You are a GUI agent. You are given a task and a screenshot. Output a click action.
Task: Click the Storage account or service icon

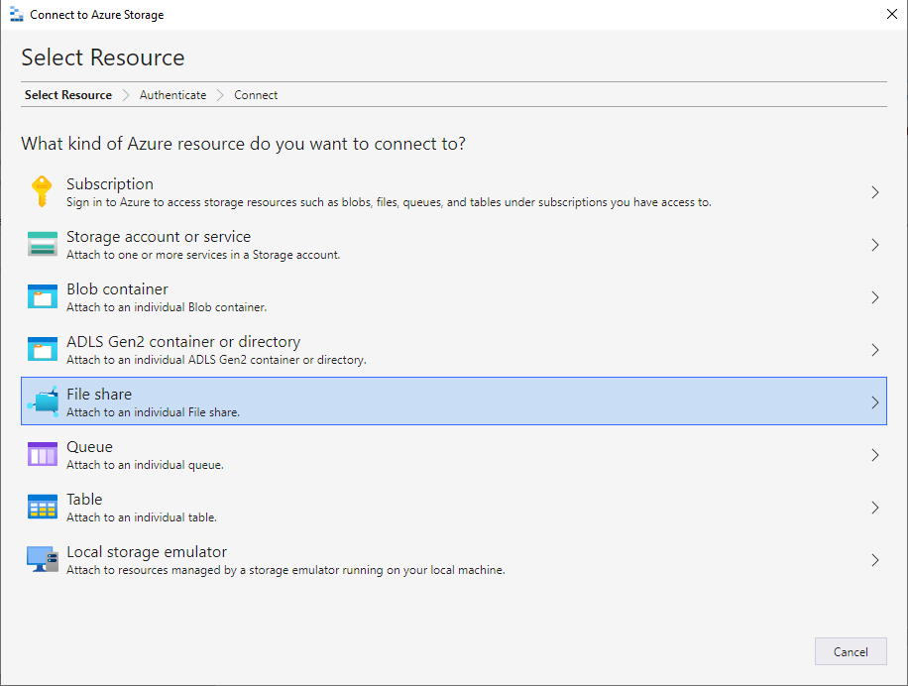click(x=43, y=244)
